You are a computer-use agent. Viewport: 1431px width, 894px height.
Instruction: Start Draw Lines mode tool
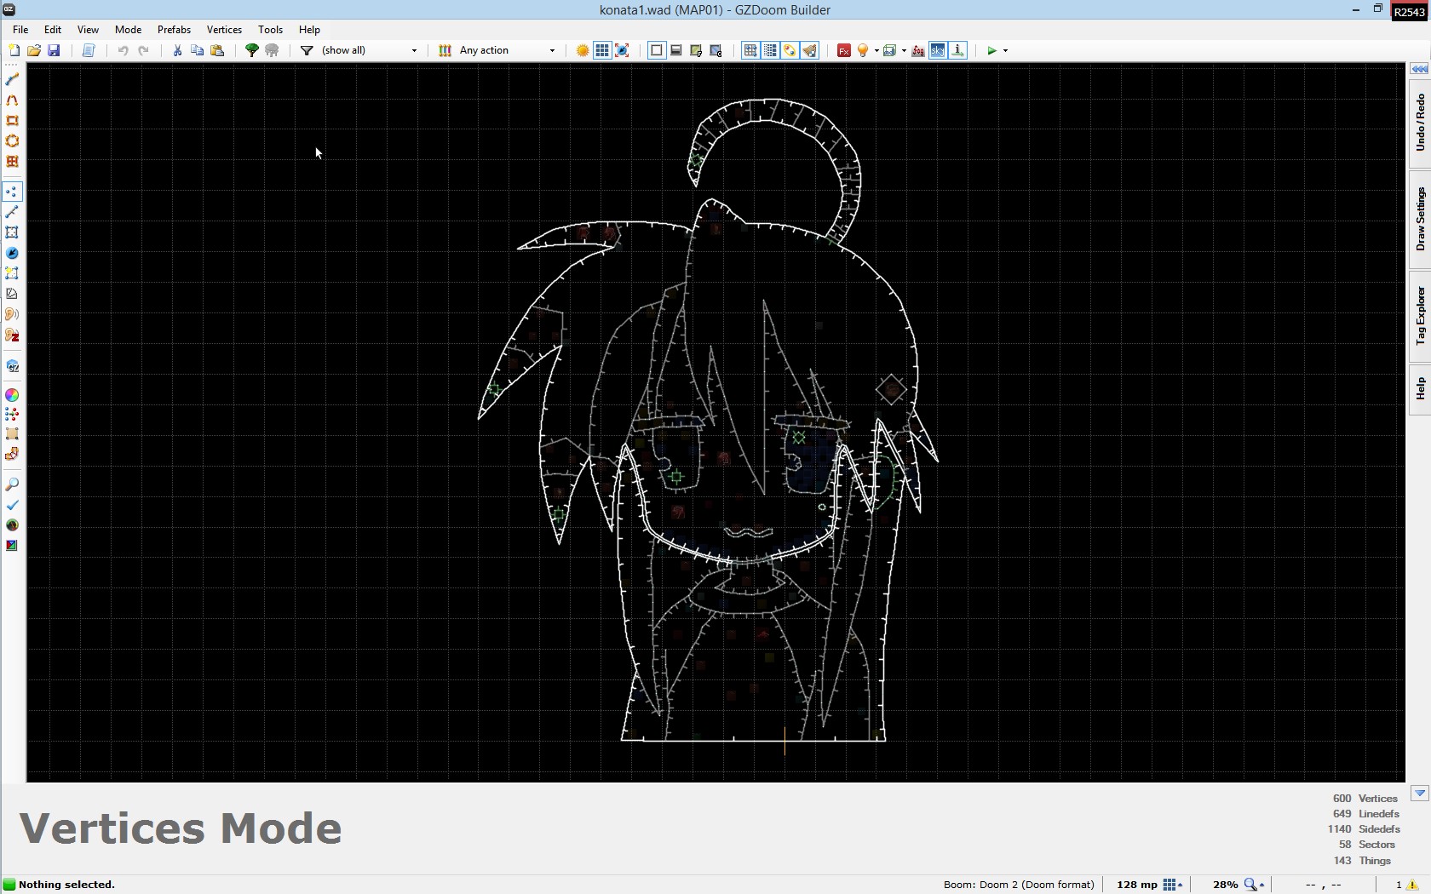coord(12,79)
